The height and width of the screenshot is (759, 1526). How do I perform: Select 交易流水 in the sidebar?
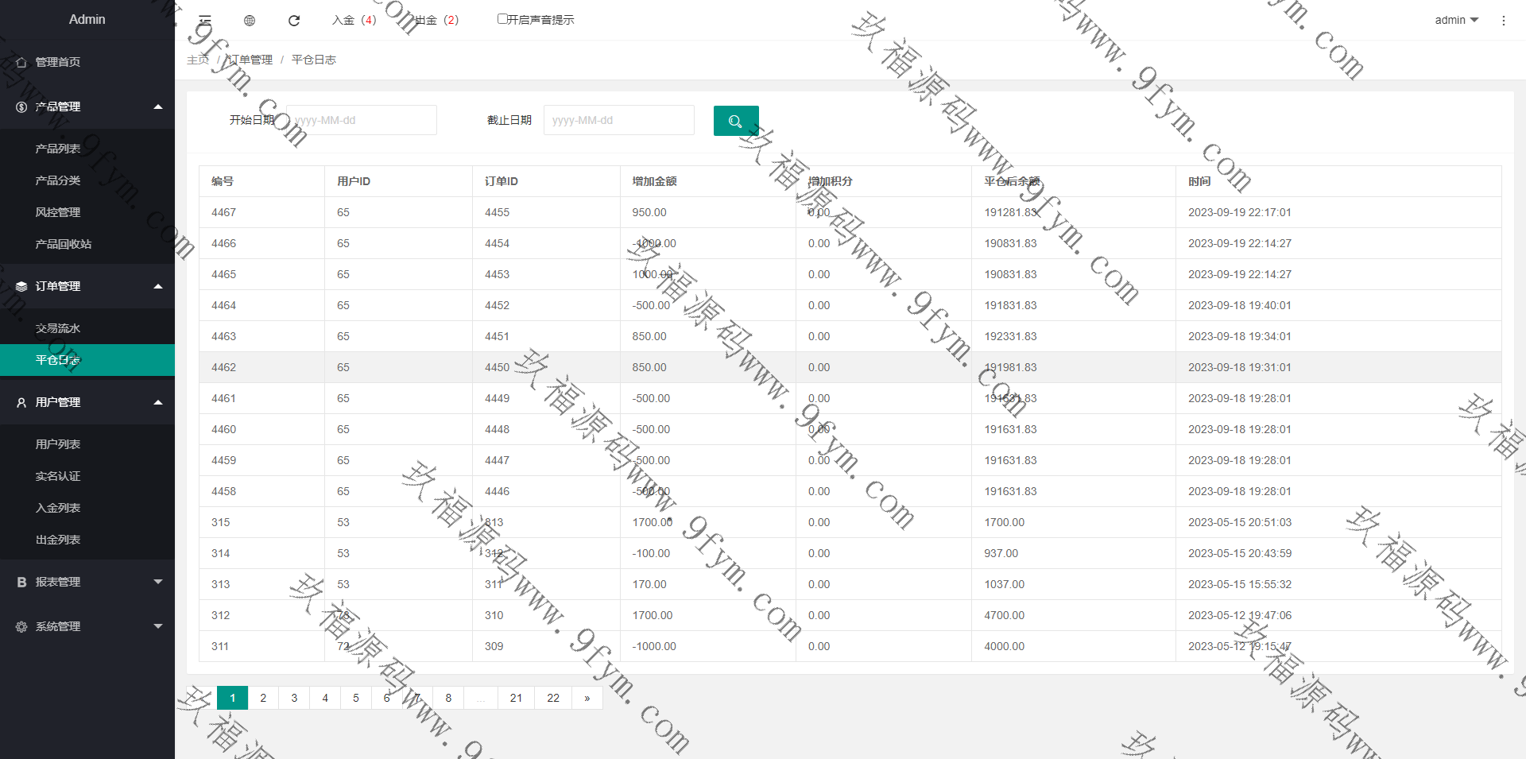58,328
